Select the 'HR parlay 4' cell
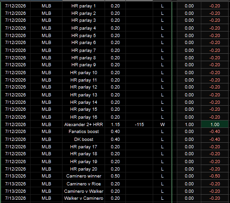The height and width of the screenshot is (203, 230). pyautogui.click(x=83, y=28)
